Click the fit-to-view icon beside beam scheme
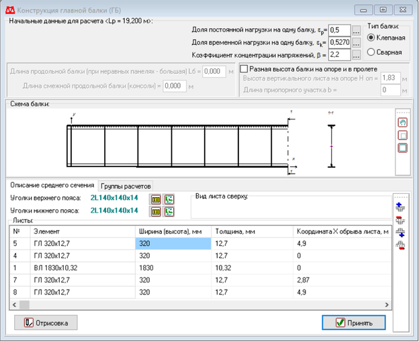Image resolution: width=419 pixels, height=342 pixels. tap(402, 148)
